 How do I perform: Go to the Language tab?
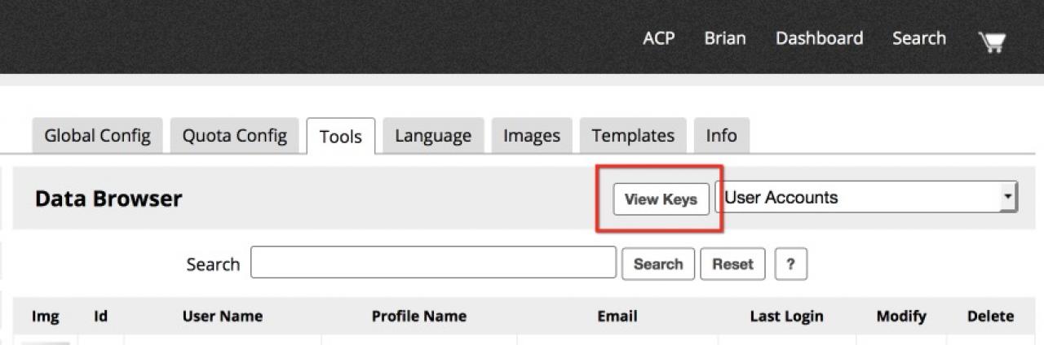pos(433,136)
